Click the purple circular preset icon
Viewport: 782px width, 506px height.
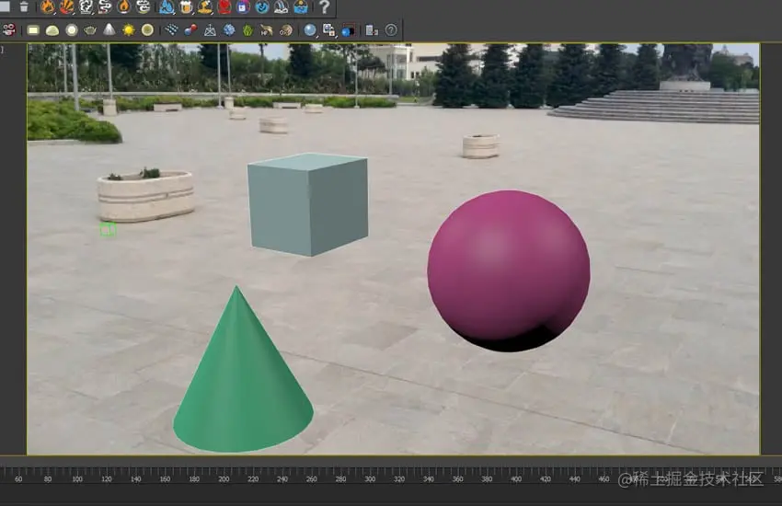(x=244, y=6)
